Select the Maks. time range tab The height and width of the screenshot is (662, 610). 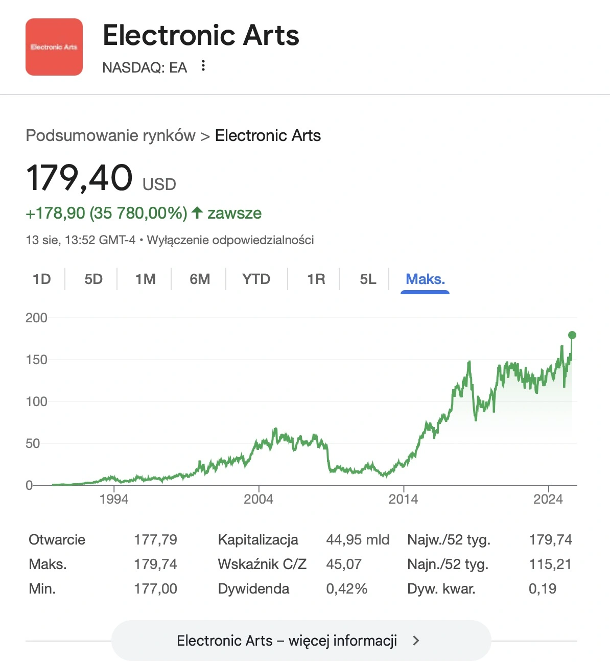click(425, 279)
